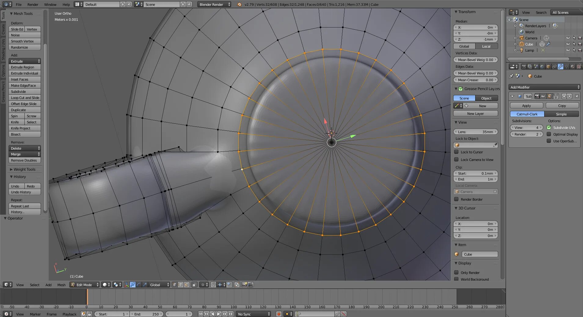Open the Render properties tab icon
The width and height of the screenshot is (583, 317).
524,67
